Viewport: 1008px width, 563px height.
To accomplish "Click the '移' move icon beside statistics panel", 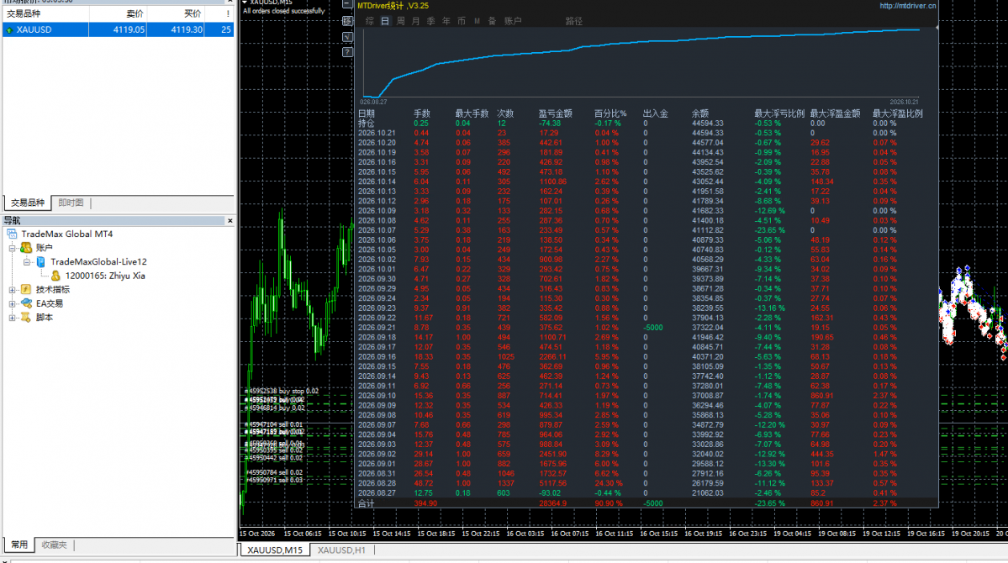I will pos(347,21).
